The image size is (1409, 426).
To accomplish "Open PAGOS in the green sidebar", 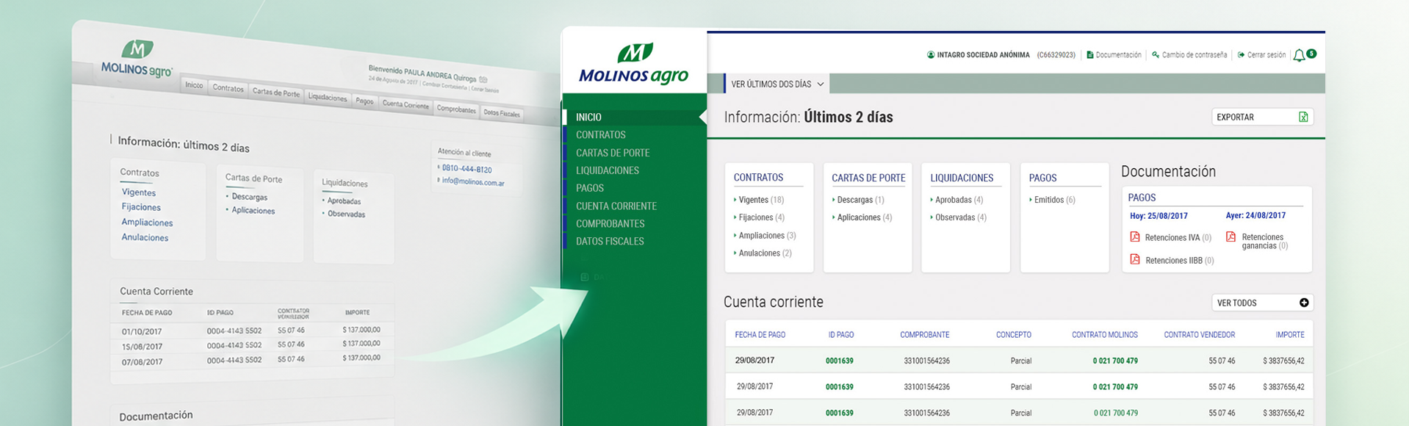I will click(590, 188).
